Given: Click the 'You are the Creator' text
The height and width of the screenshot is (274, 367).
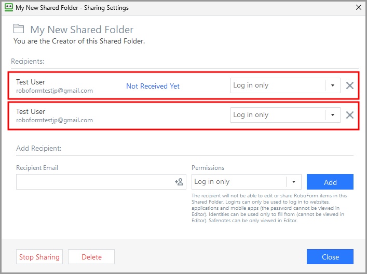Looking at the screenshot, I should point(79,41).
